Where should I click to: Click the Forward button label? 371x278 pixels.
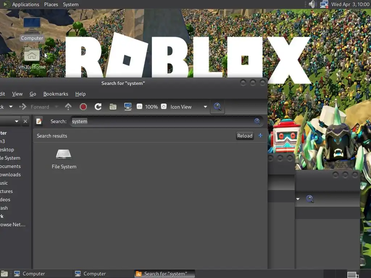click(x=40, y=107)
